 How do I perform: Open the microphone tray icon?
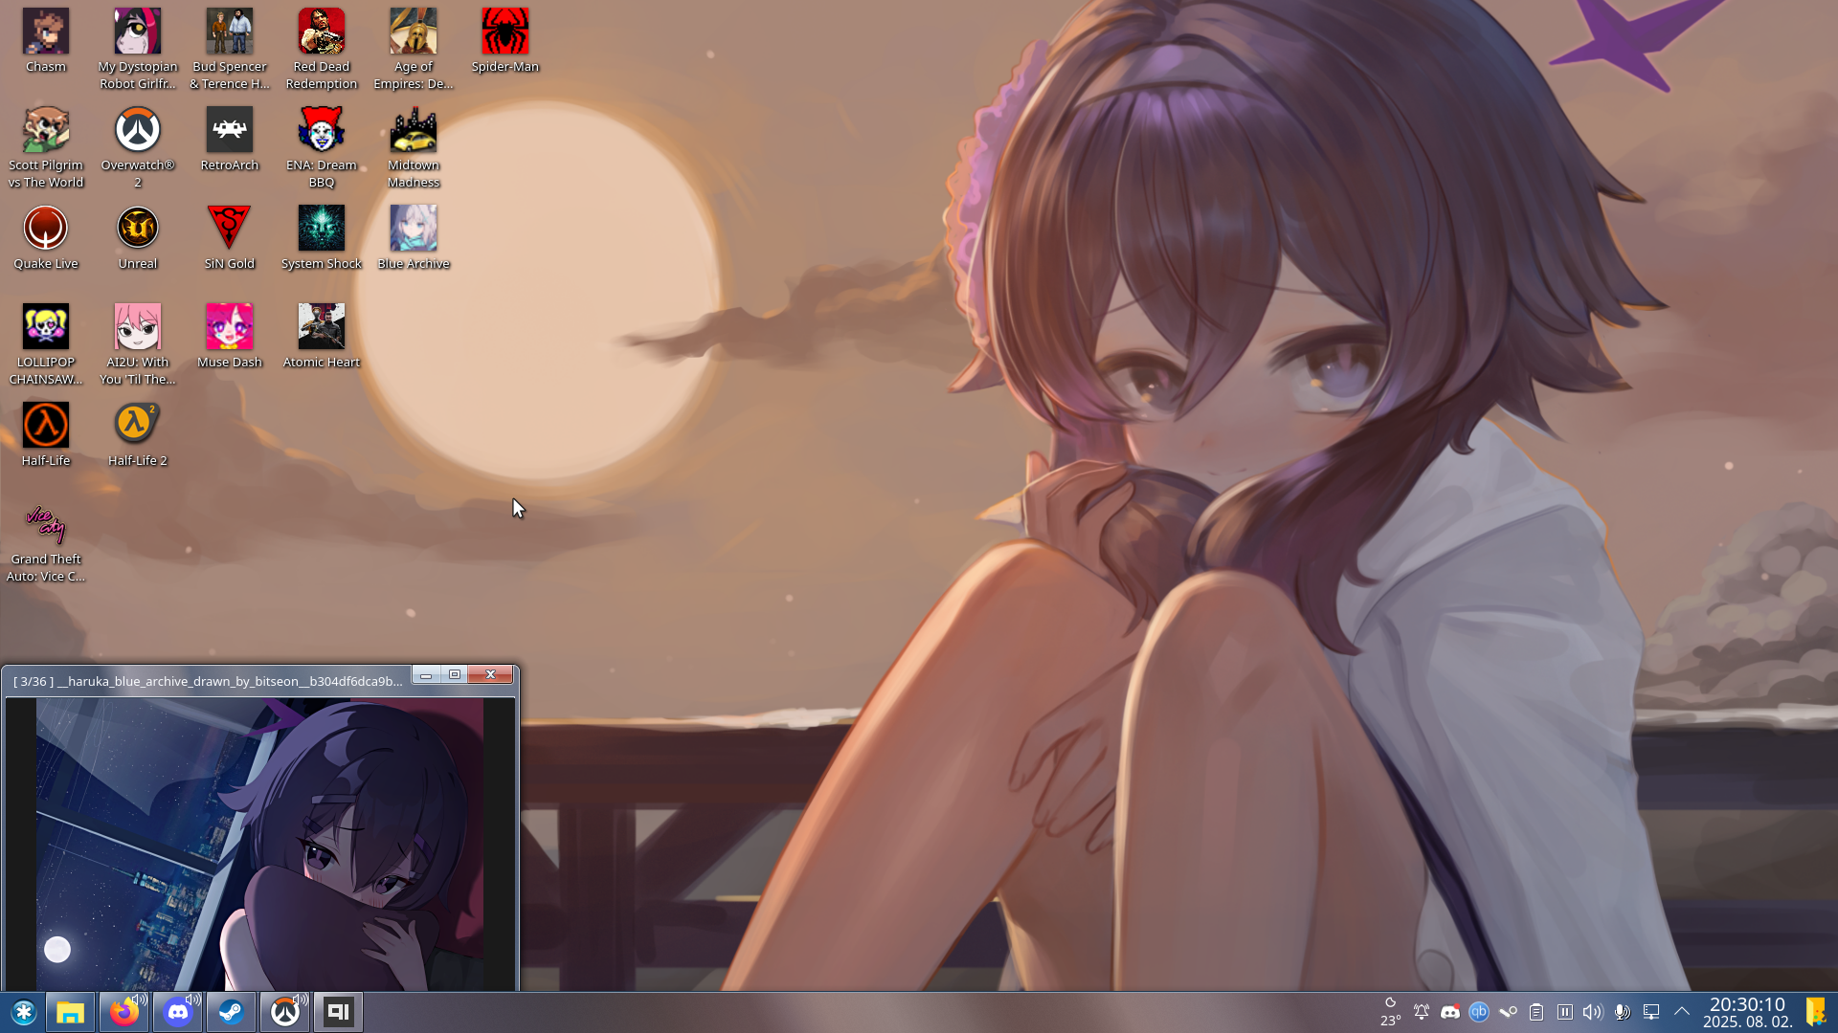(1622, 1012)
